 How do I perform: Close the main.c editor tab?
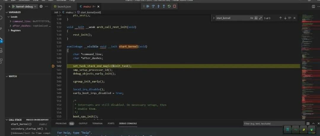[x=98, y=7]
